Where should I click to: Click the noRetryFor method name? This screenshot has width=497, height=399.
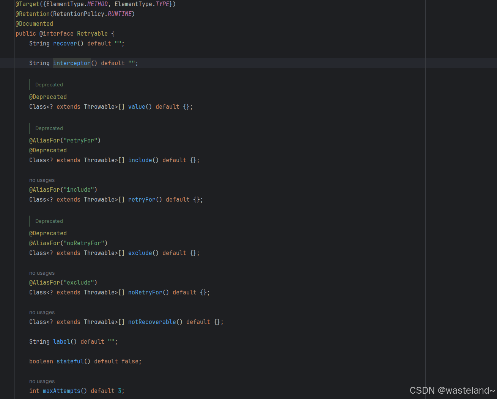145,292
